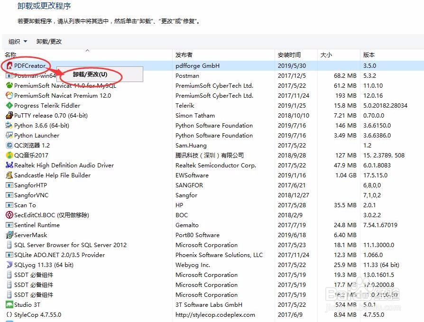424x322 pixels.
Task: Sort by the 大小 column header
Action: pyautogui.click(x=326, y=55)
